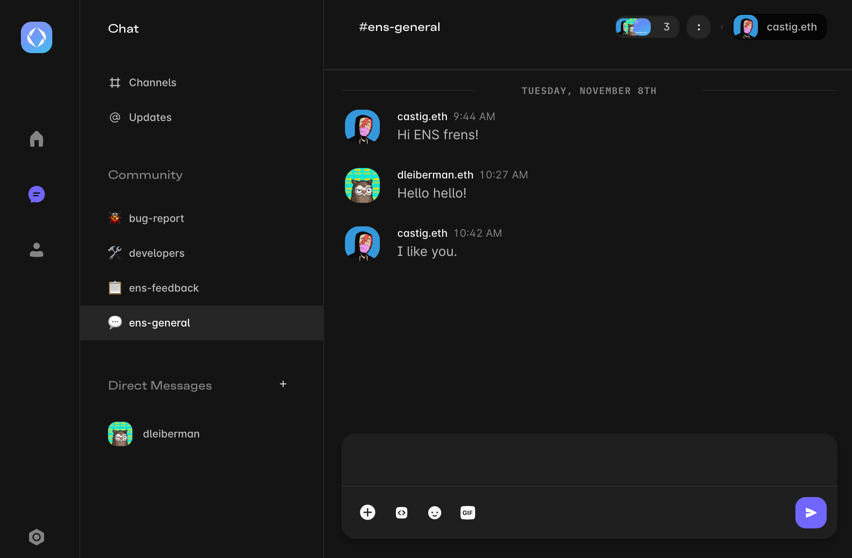Open the three-dot channel options menu

click(699, 27)
